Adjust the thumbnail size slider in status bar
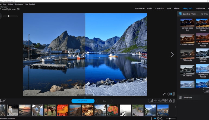 click(170, 119)
